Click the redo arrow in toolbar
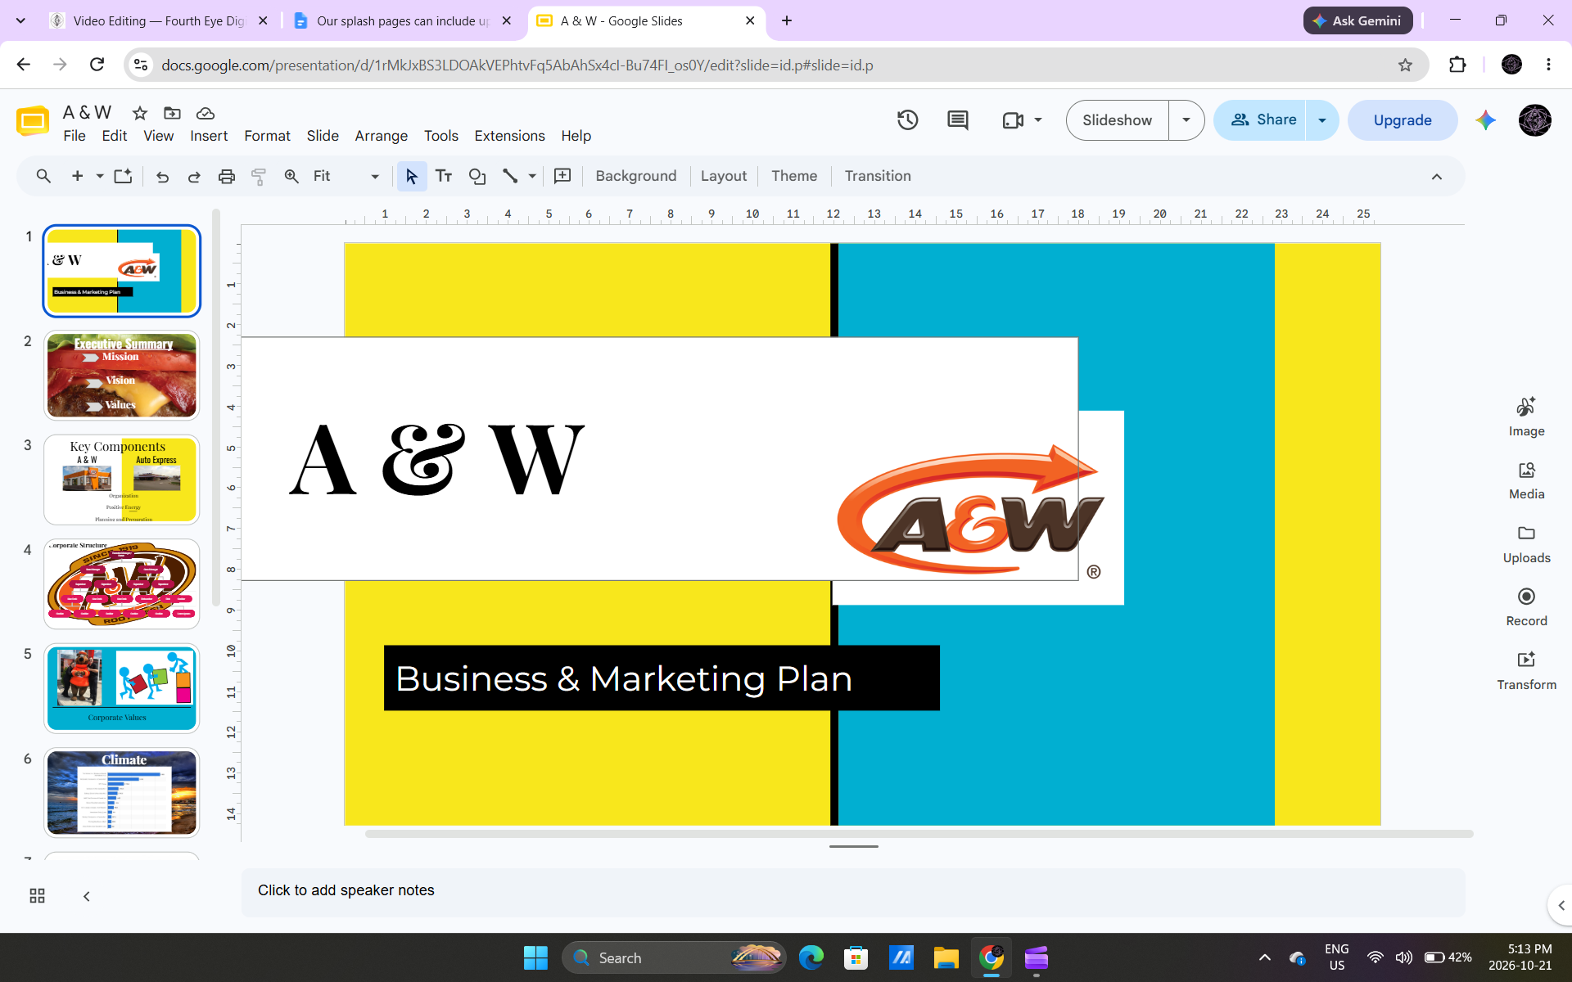The width and height of the screenshot is (1572, 982). [x=194, y=176]
